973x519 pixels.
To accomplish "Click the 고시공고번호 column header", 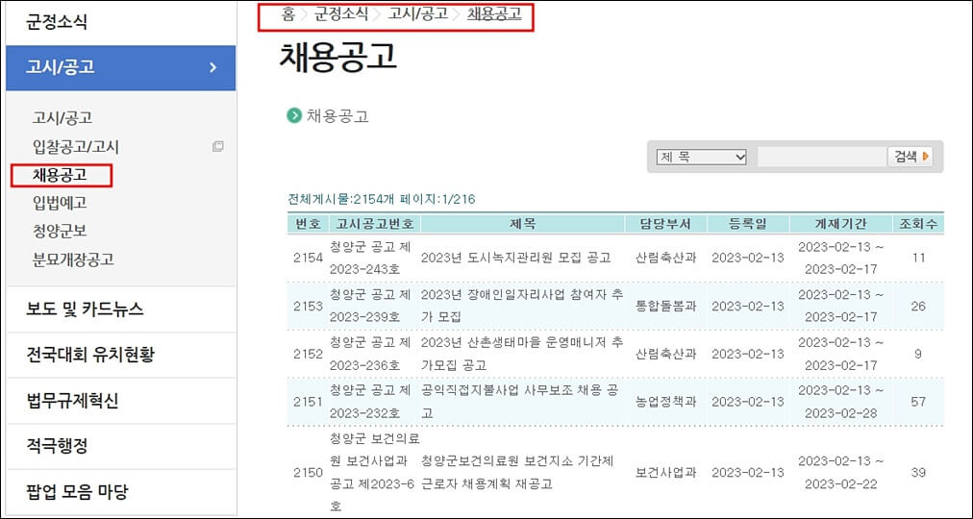I will tap(375, 224).
